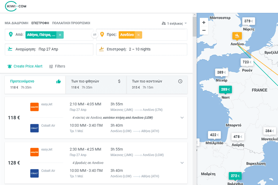Click the Αθήνα, Πάτρα origin chip

click(x=41, y=35)
